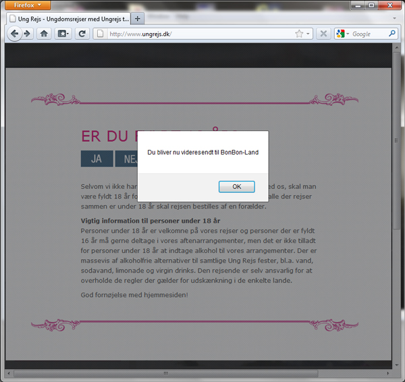Open the list all tabs dropdown arrow
The image size is (405, 382).
point(394,18)
